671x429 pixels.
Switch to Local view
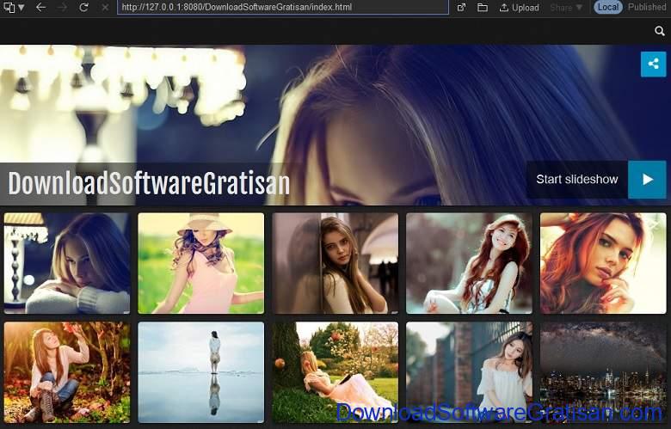608,7
